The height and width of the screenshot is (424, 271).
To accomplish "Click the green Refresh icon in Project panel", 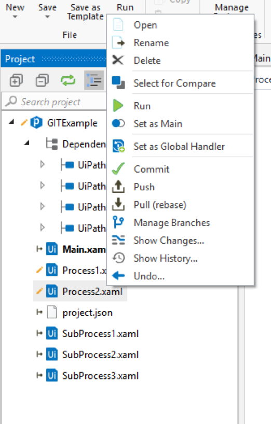I will (68, 80).
